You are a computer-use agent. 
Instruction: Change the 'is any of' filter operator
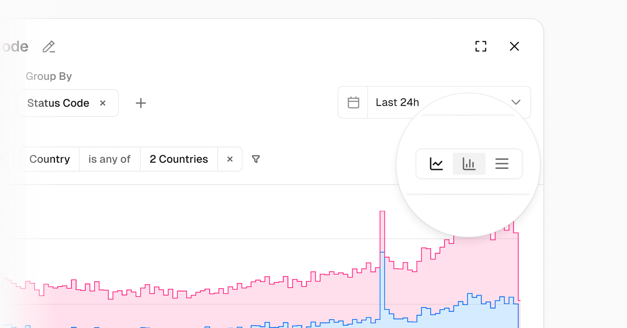tap(109, 159)
